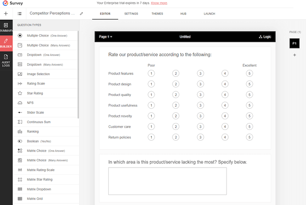This screenshot has width=306, height=205.
Task: Click the text box for lacking area
Action: [x=167, y=181]
